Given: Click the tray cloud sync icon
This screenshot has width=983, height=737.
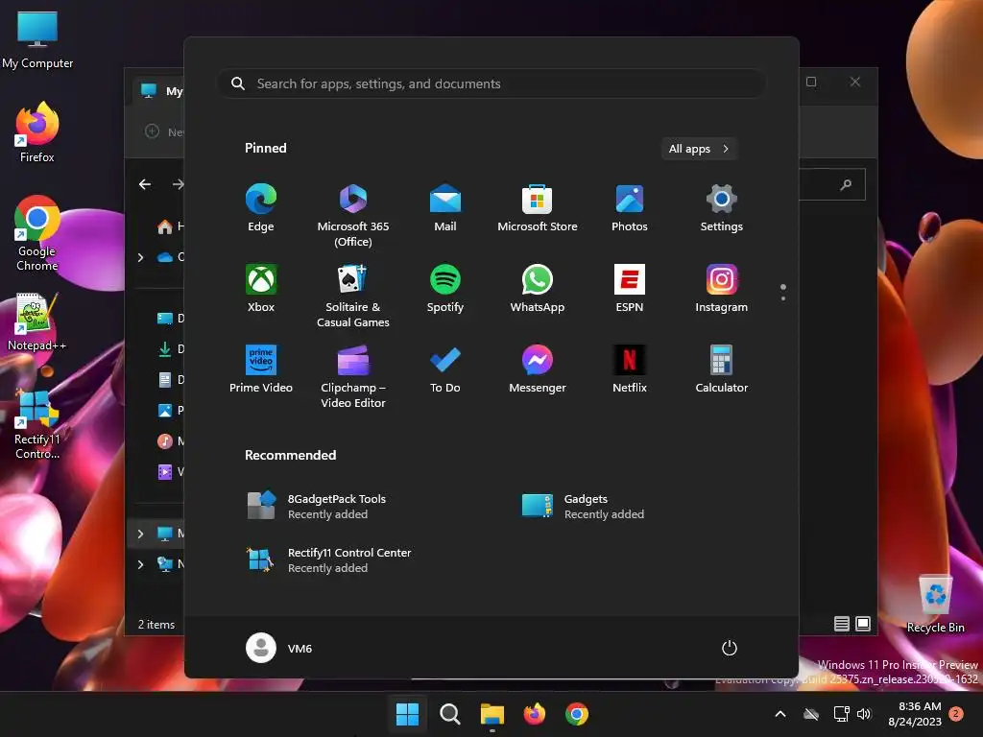Looking at the screenshot, I should coord(811,714).
